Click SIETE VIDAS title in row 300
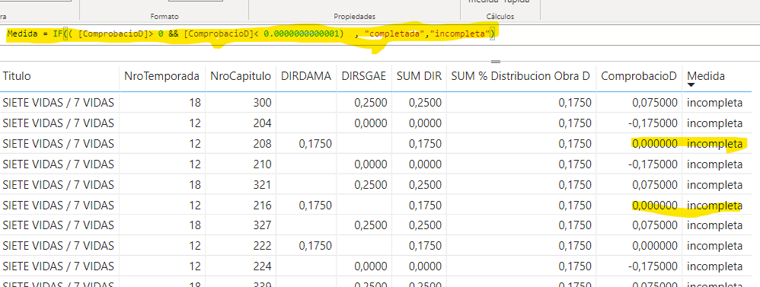 coord(58,103)
